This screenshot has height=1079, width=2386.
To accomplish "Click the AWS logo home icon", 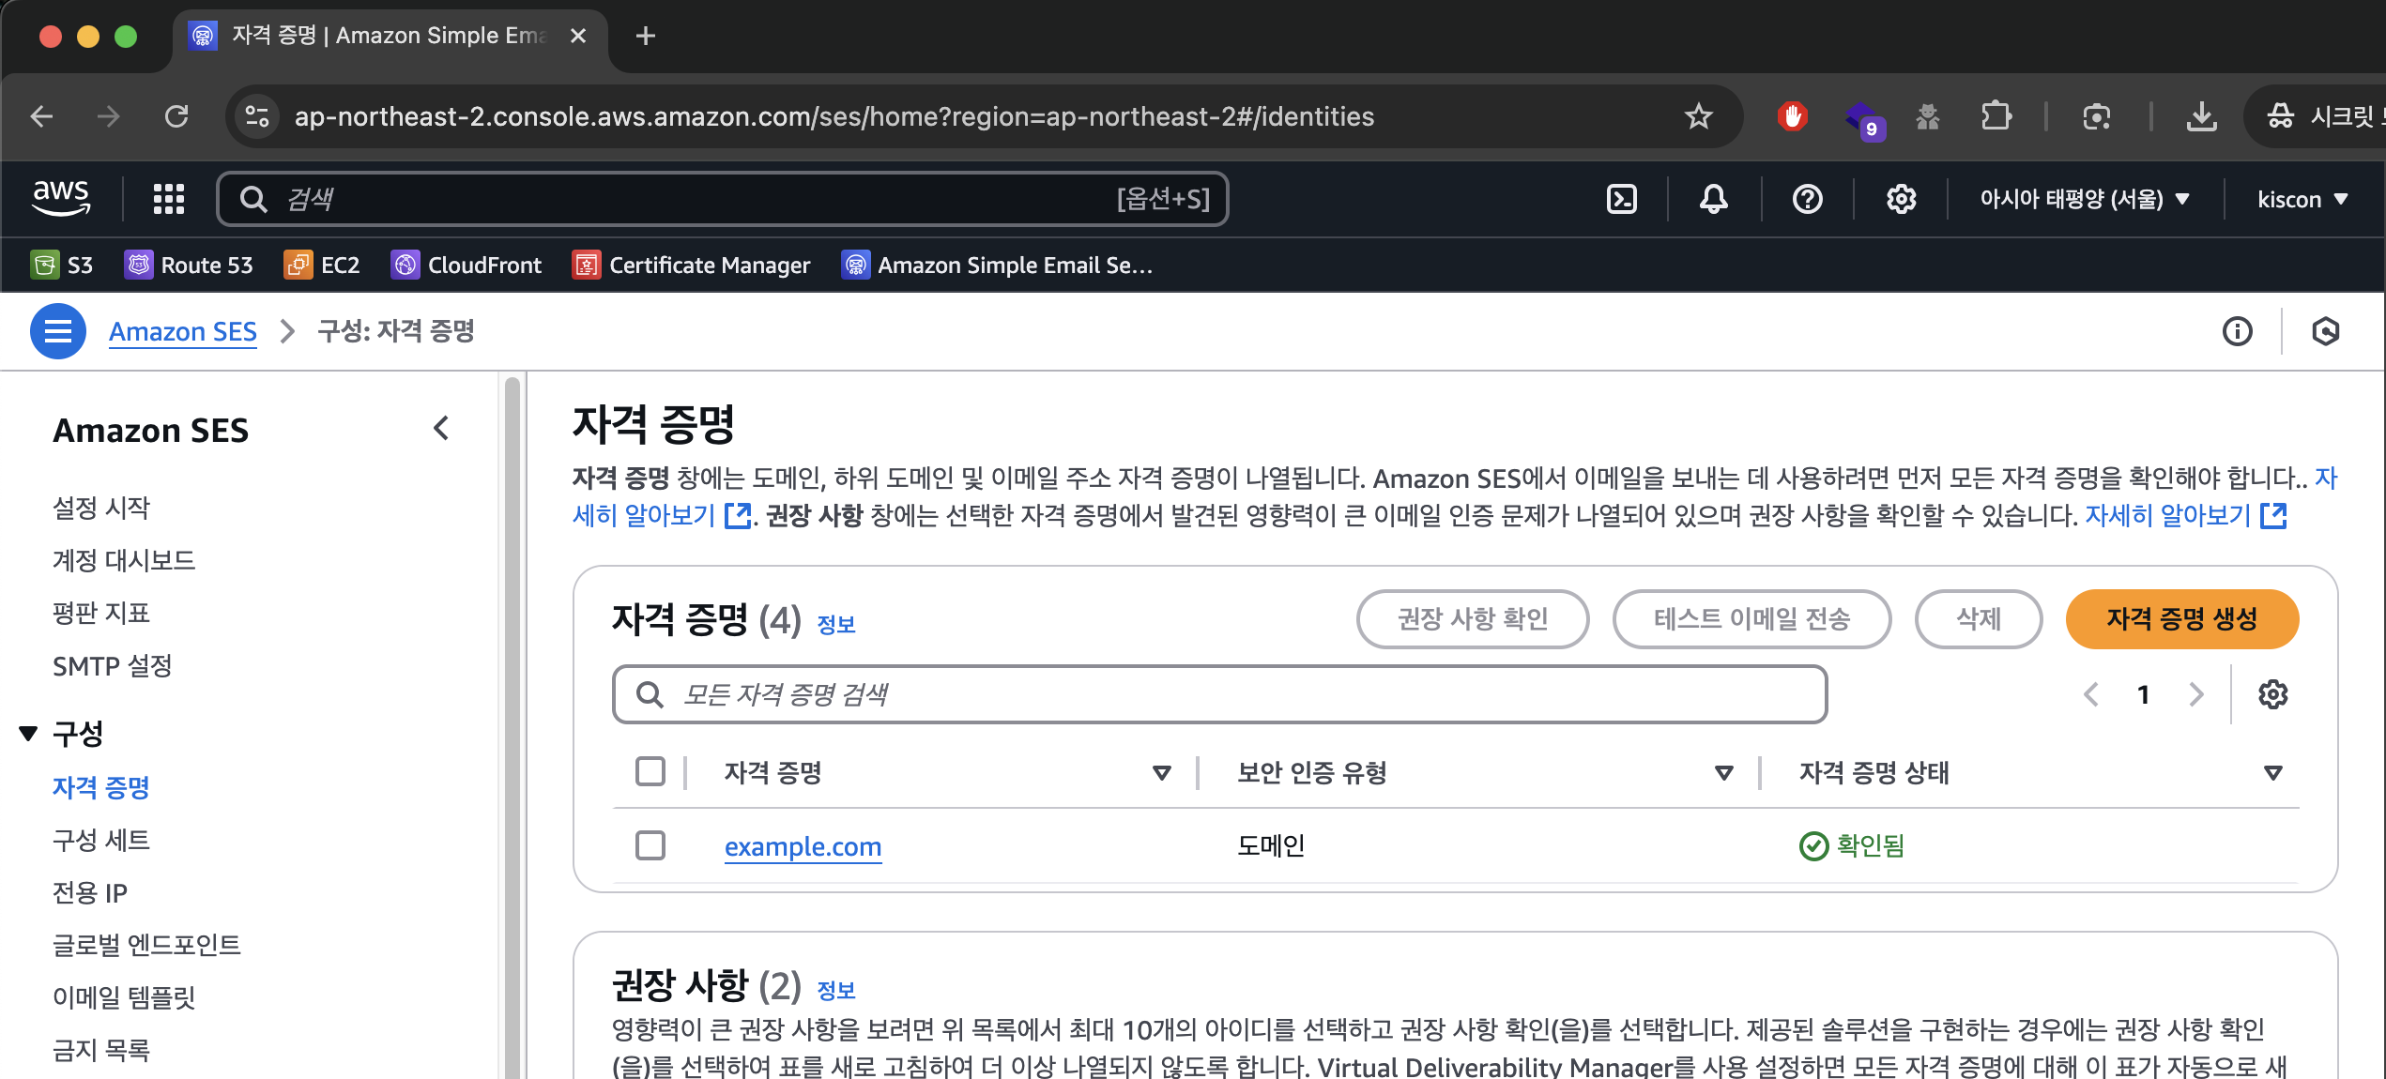I will [61, 197].
